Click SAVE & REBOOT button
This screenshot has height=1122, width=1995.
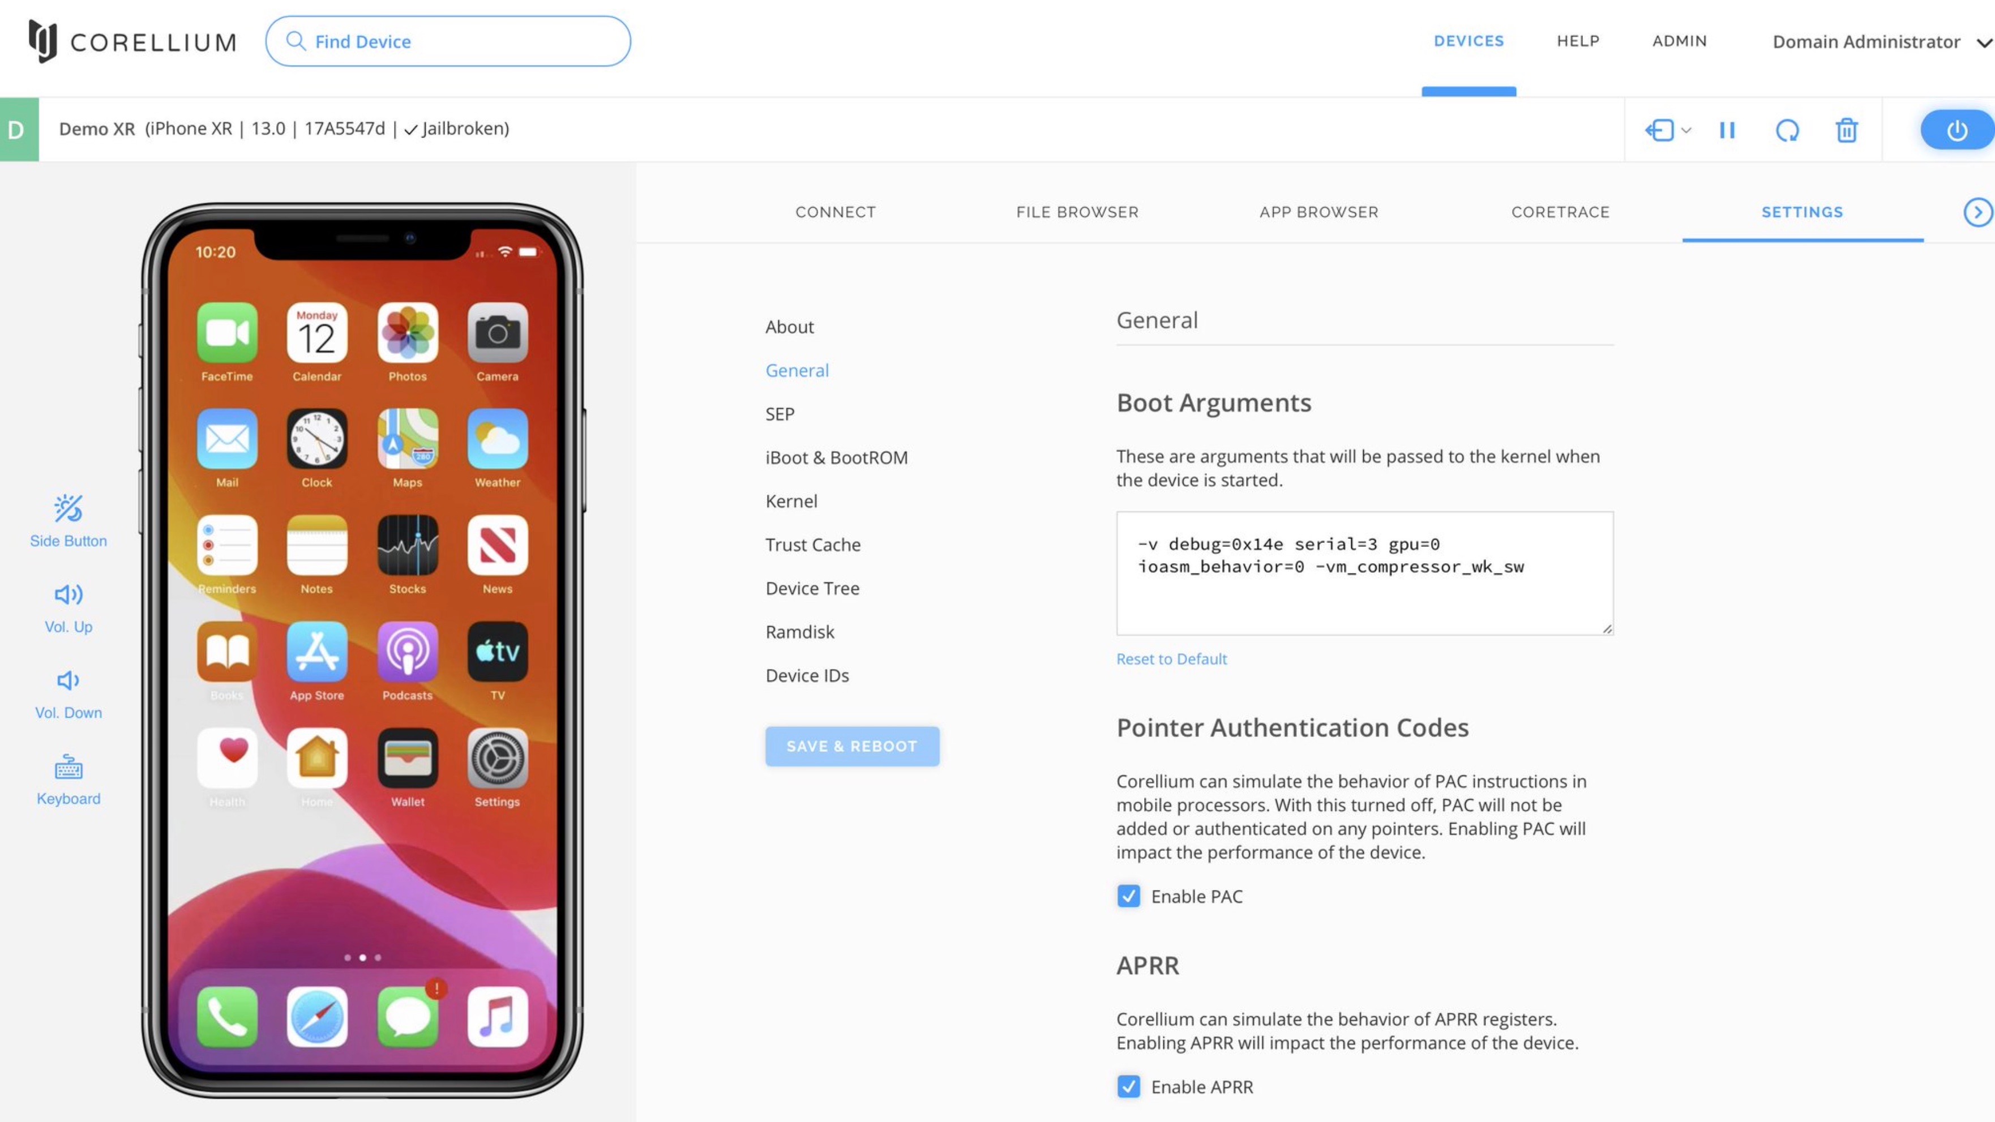[852, 745]
